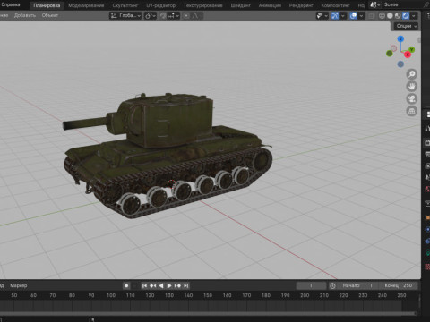
Task: Click the Начало start frame field
Action: (357, 285)
